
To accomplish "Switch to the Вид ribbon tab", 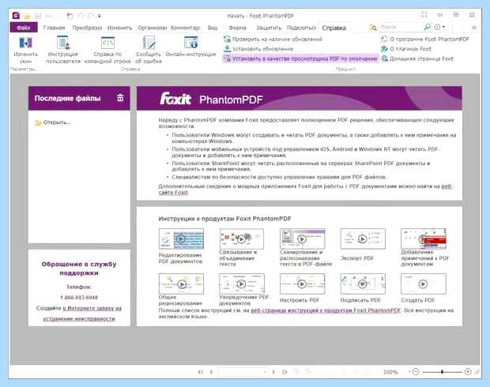I will click(213, 28).
